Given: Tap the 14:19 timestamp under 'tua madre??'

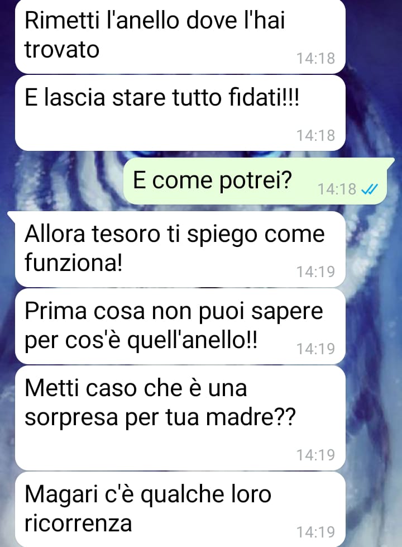Looking at the screenshot, I should pyautogui.click(x=315, y=455).
